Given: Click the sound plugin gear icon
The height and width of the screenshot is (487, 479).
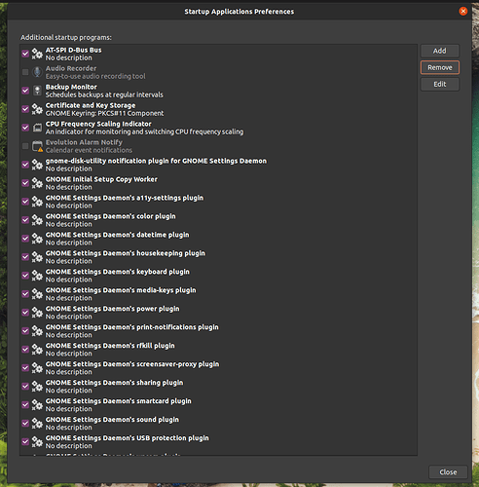Looking at the screenshot, I should [37, 424].
